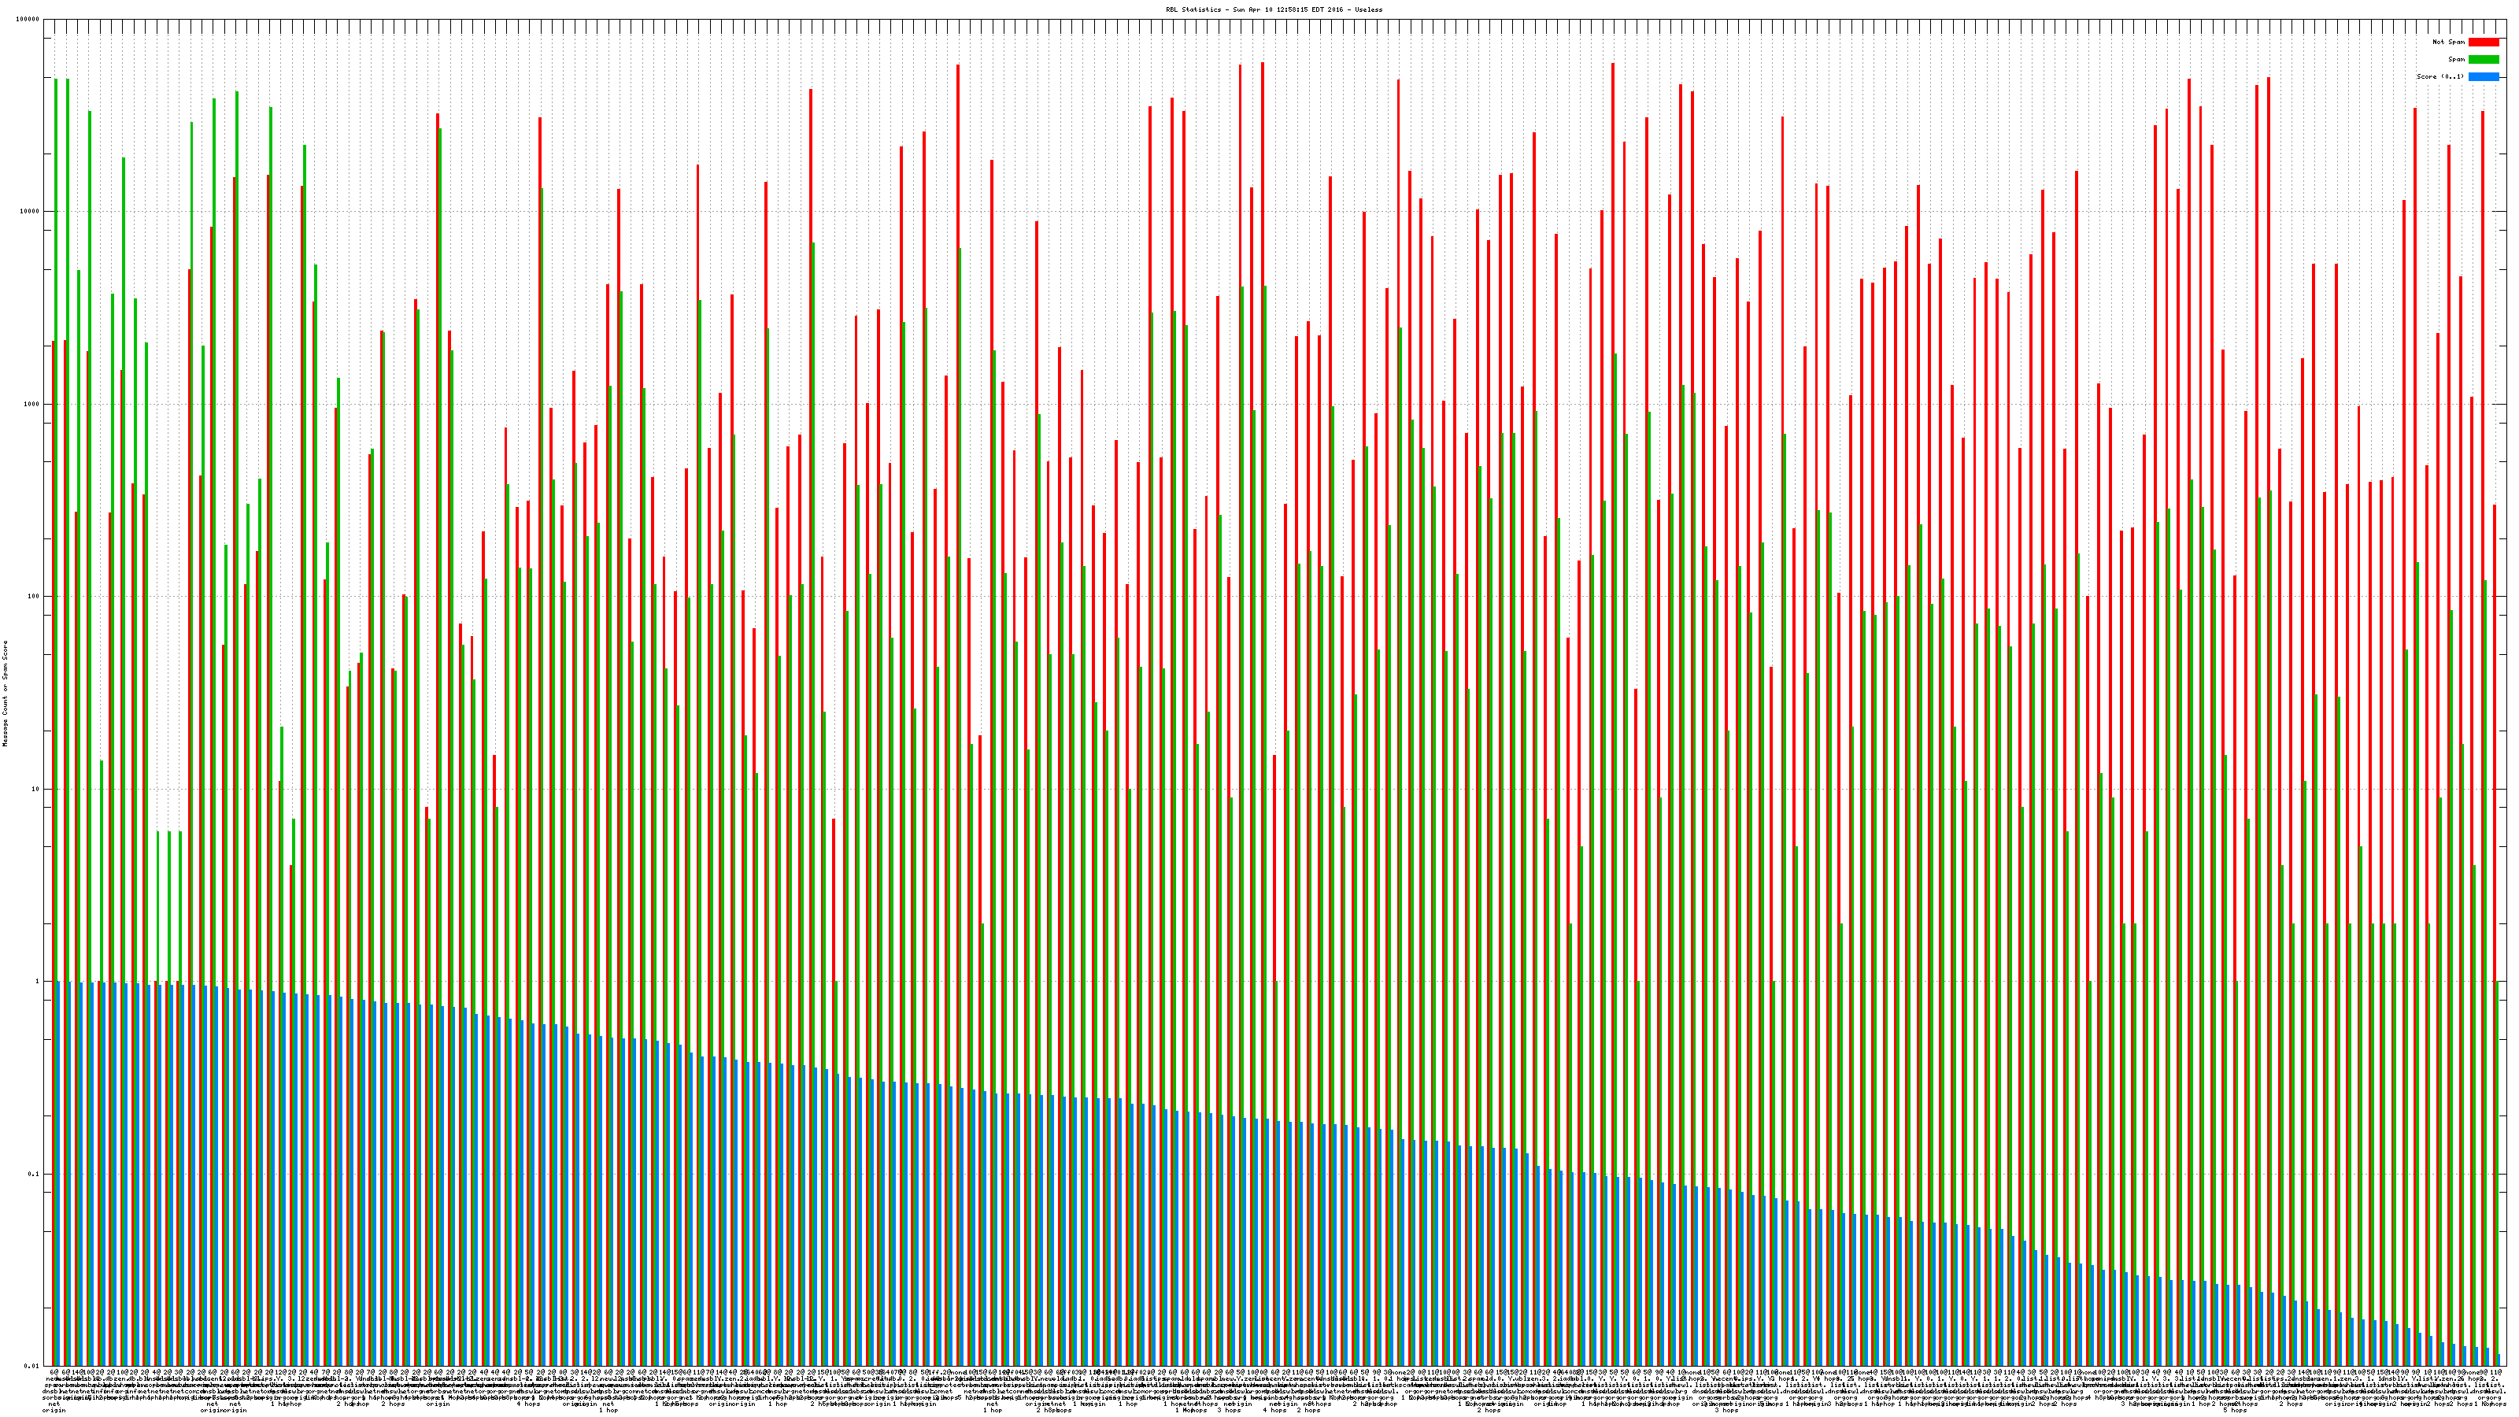Click the 0.1 y-axis tick label
2519x1417 pixels.
click(34, 1175)
